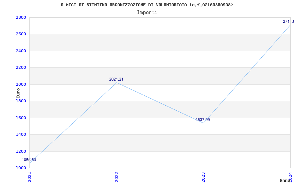Select the 2023 x-axis label
The width and height of the screenshot is (294, 184).
(x=204, y=177)
